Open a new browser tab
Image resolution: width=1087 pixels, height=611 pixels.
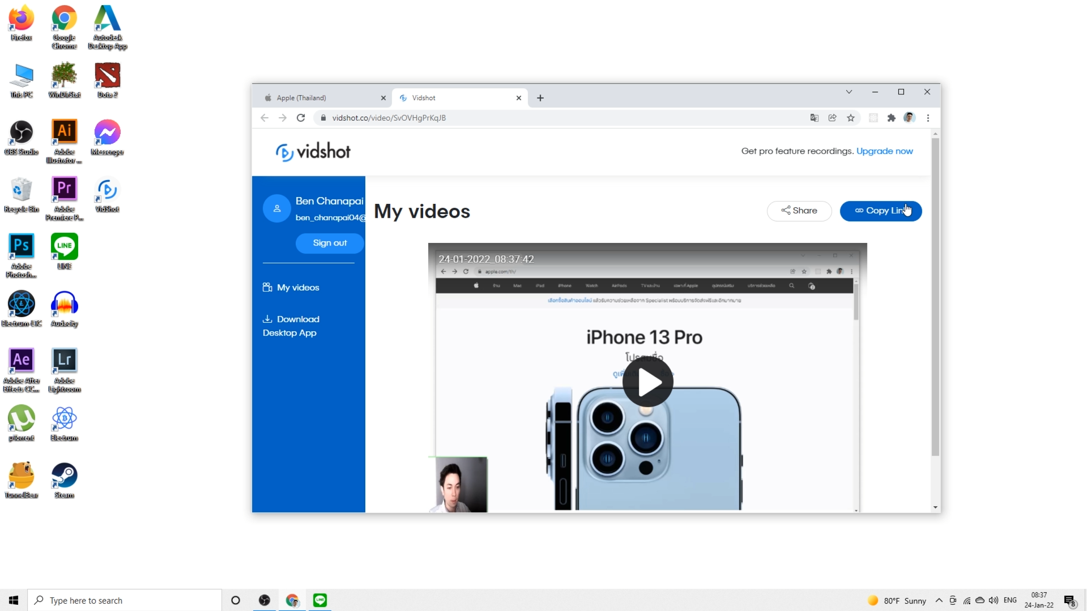540,98
